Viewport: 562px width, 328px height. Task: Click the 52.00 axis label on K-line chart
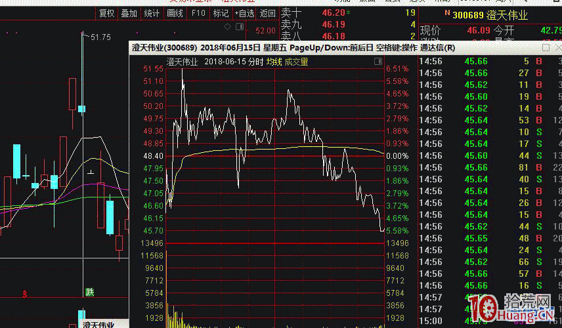[x=266, y=31]
